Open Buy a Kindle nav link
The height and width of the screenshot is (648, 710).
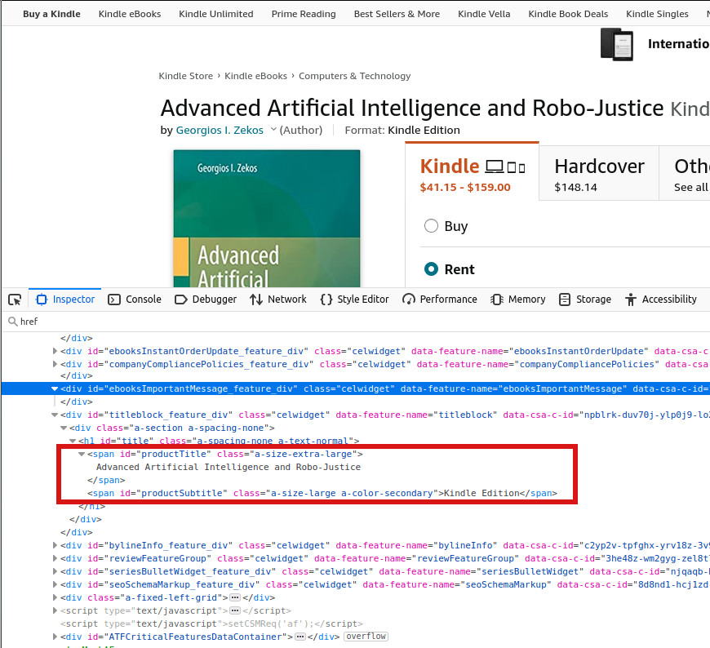pyautogui.click(x=51, y=14)
